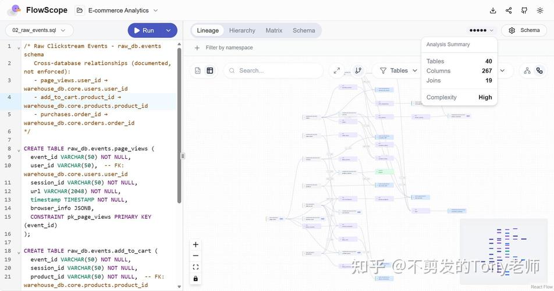
Task: Click the editor scrollbar up arrow
Action: [179, 44]
